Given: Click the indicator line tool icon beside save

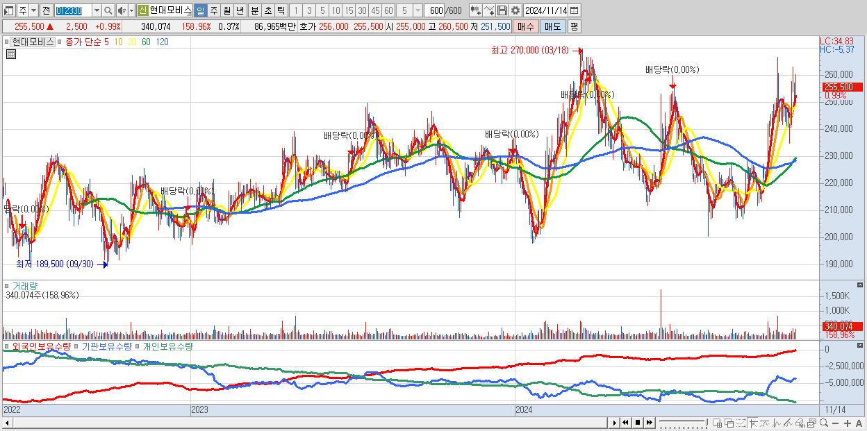Looking at the screenshot, I should tap(489, 10).
